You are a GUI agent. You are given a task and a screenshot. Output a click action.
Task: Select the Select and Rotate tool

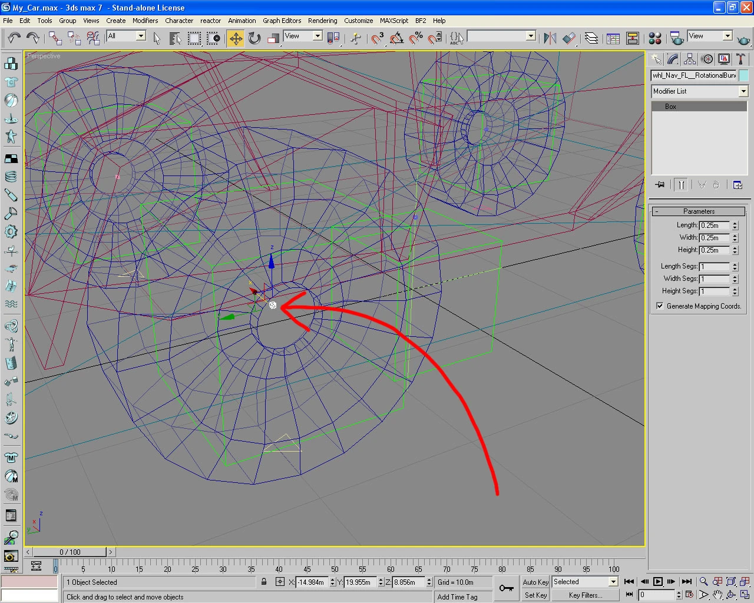coord(254,39)
